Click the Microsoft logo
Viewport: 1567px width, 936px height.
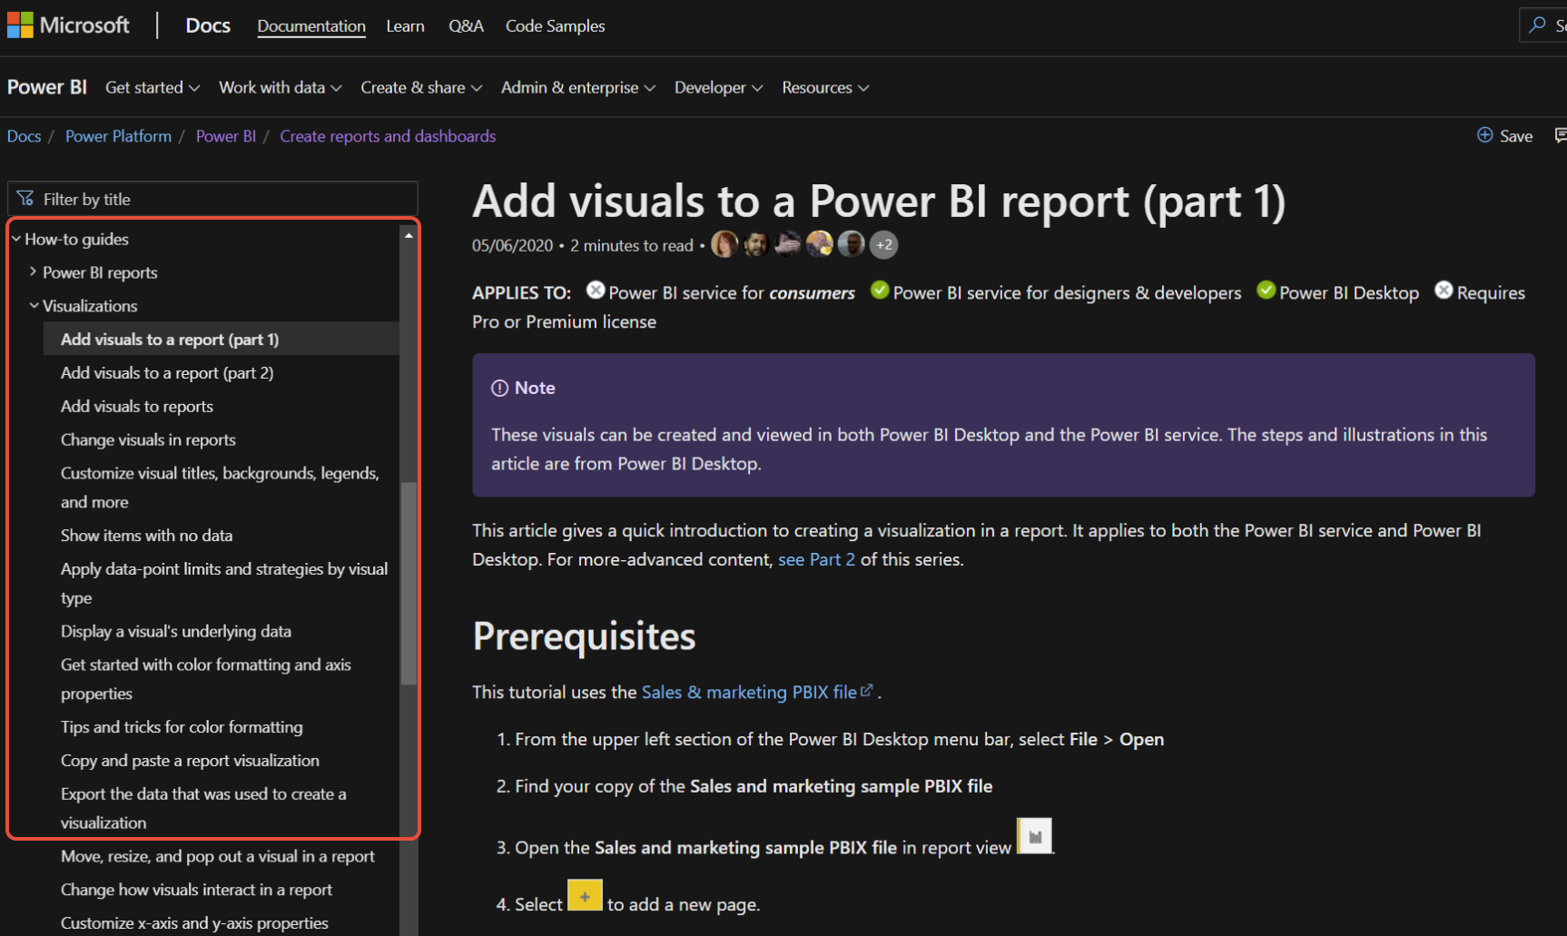(68, 25)
